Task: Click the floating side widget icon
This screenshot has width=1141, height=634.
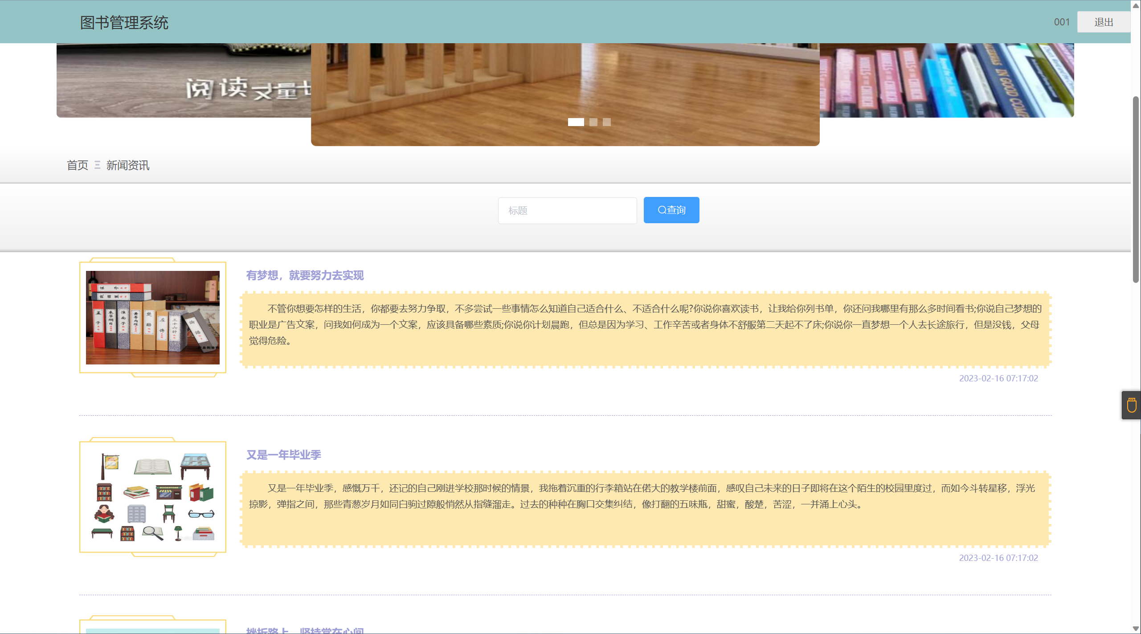Action: click(1131, 405)
